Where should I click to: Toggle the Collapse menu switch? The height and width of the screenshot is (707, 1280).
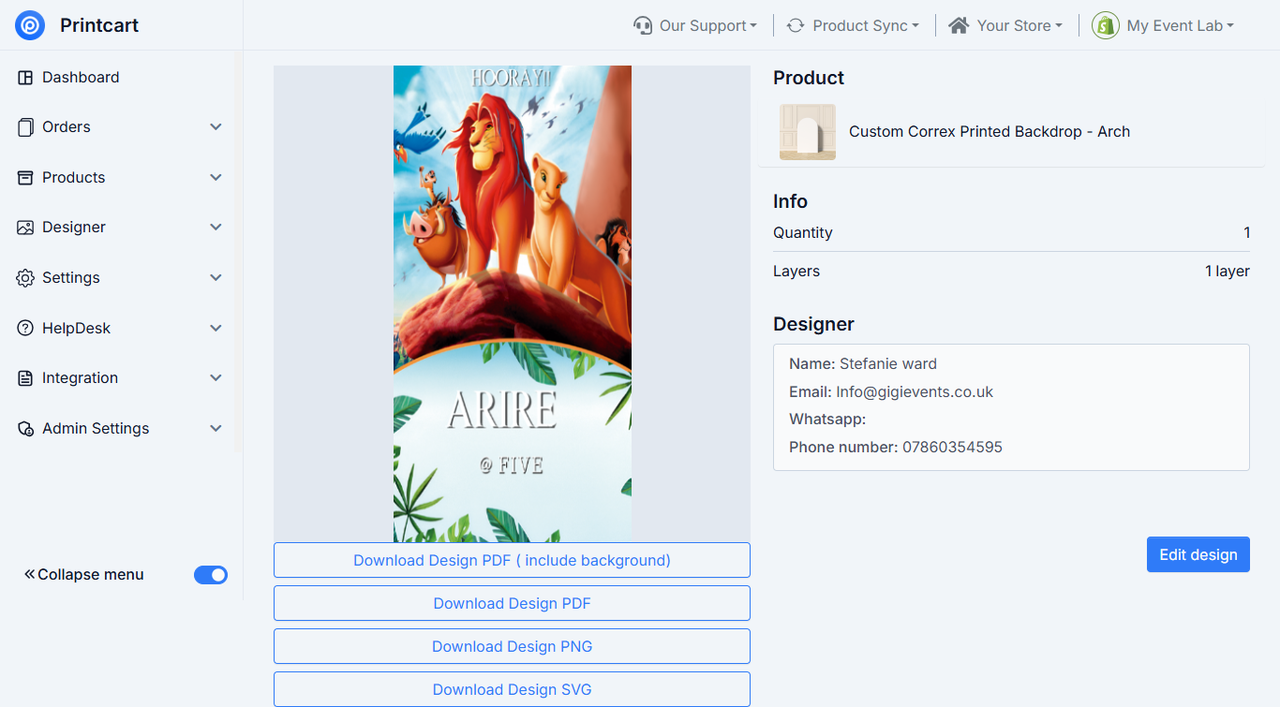(x=211, y=575)
